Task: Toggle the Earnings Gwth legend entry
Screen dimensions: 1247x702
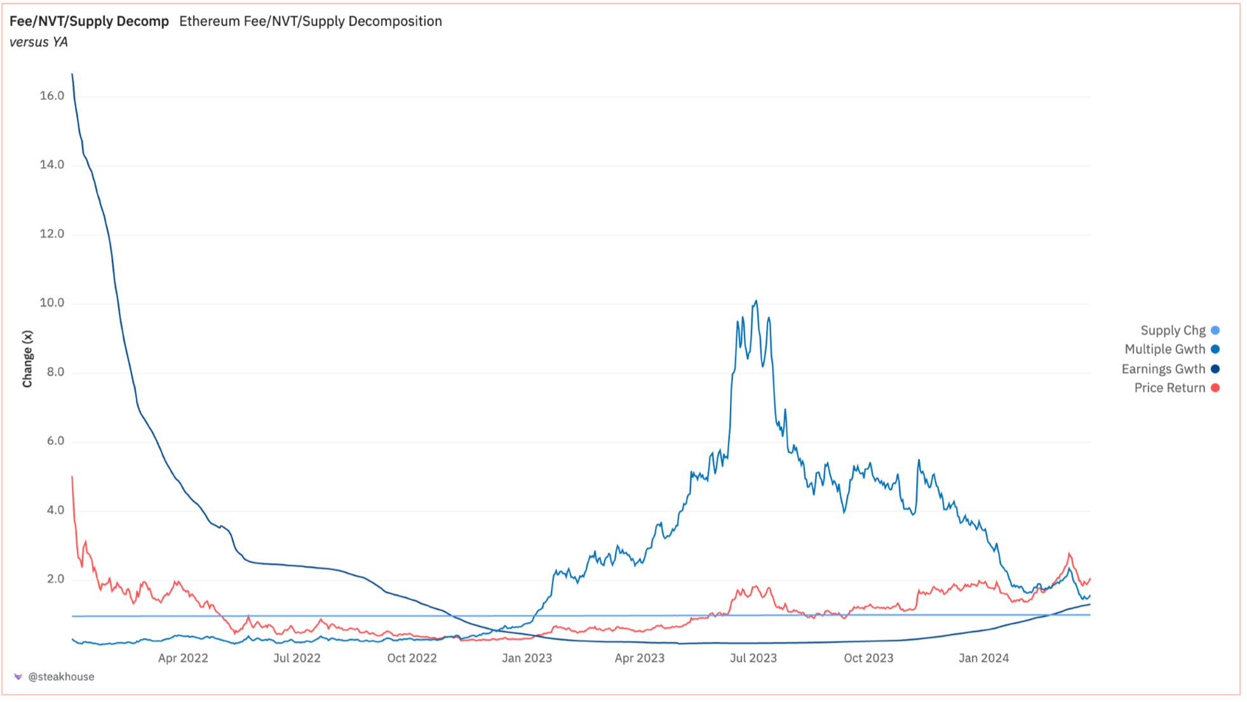Action: pyautogui.click(x=1170, y=369)
